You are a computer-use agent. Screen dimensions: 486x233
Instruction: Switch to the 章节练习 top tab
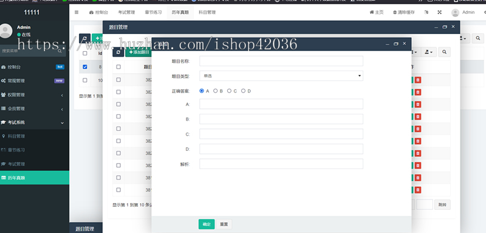click(153, 12)
